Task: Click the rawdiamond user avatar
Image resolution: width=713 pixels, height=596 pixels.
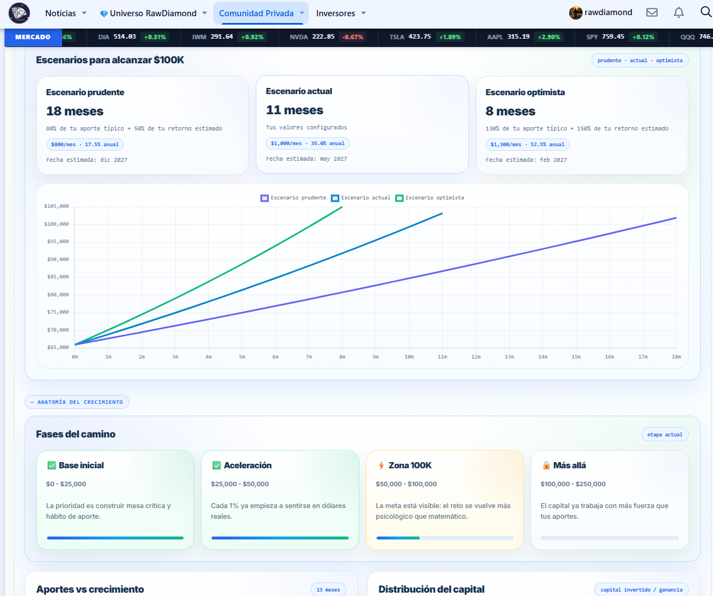Action: [576, 13]
